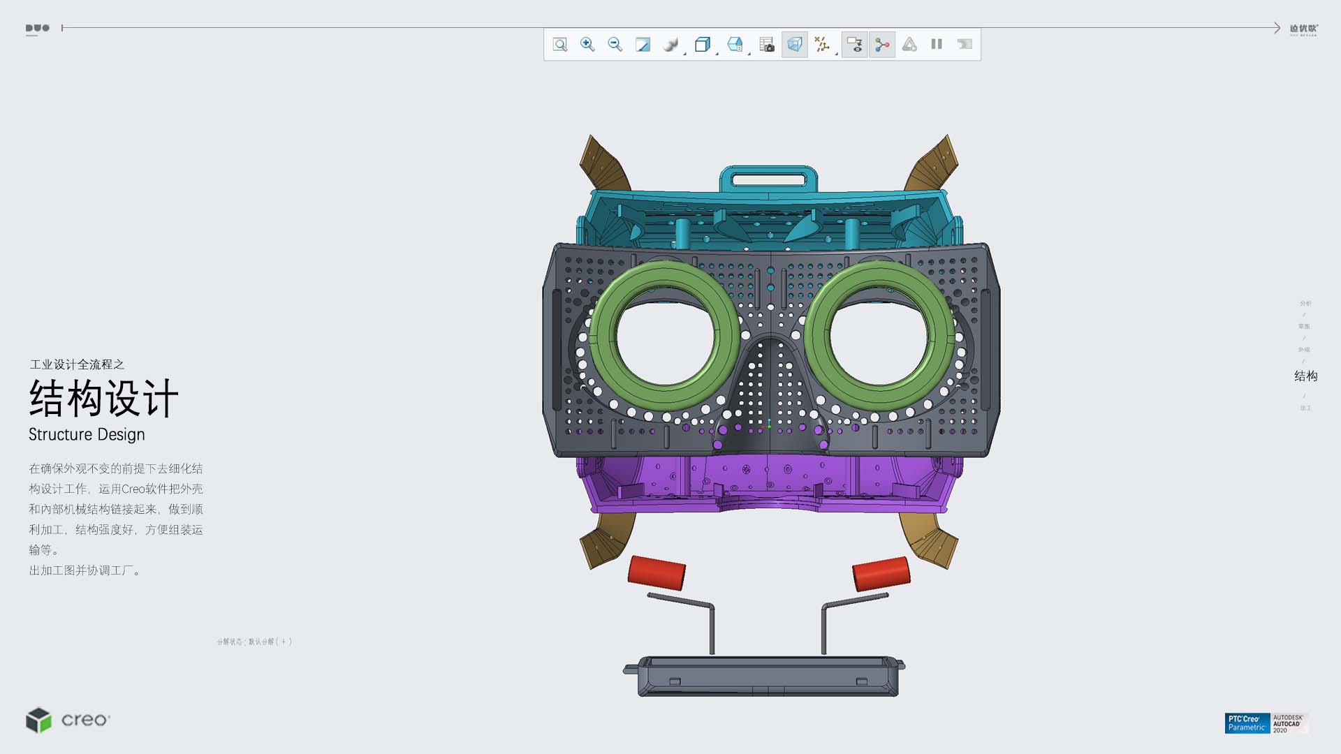Click the view manager camera icon
Viewport: 1341px width, 754px height.
click(767, 45)
